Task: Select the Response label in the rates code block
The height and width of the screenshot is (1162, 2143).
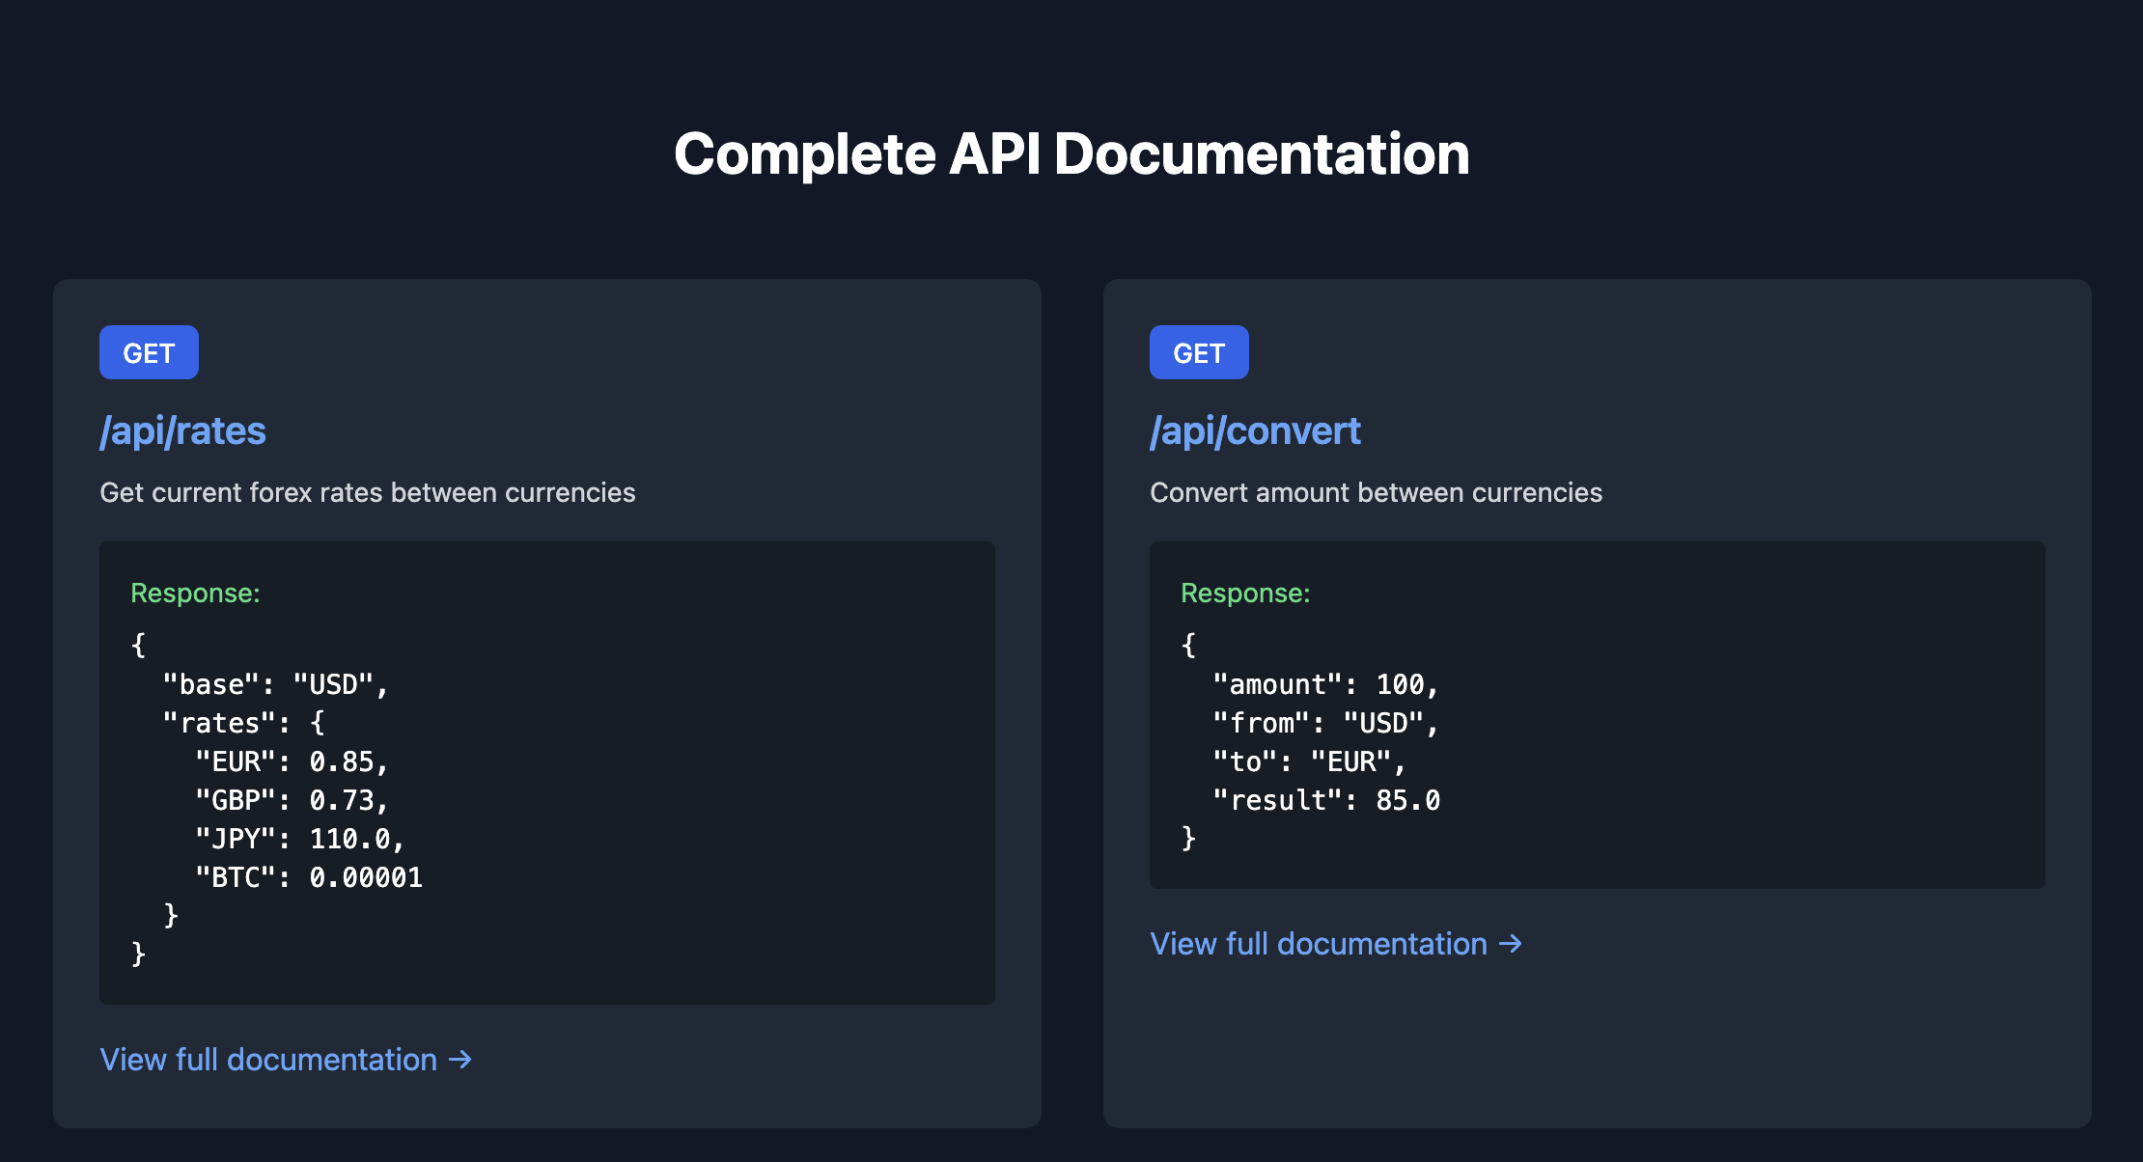Action: [194, 593]
